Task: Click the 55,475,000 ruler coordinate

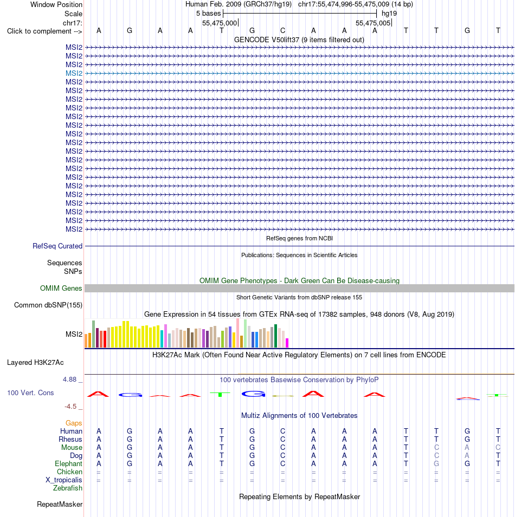Action: 220,23
